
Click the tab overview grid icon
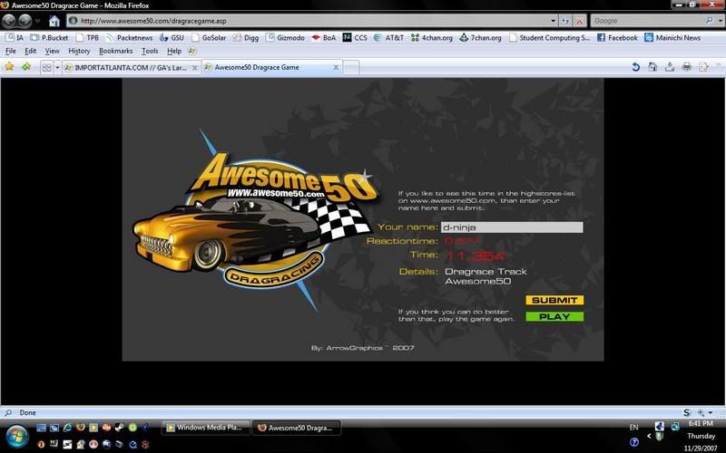point(47,67)
